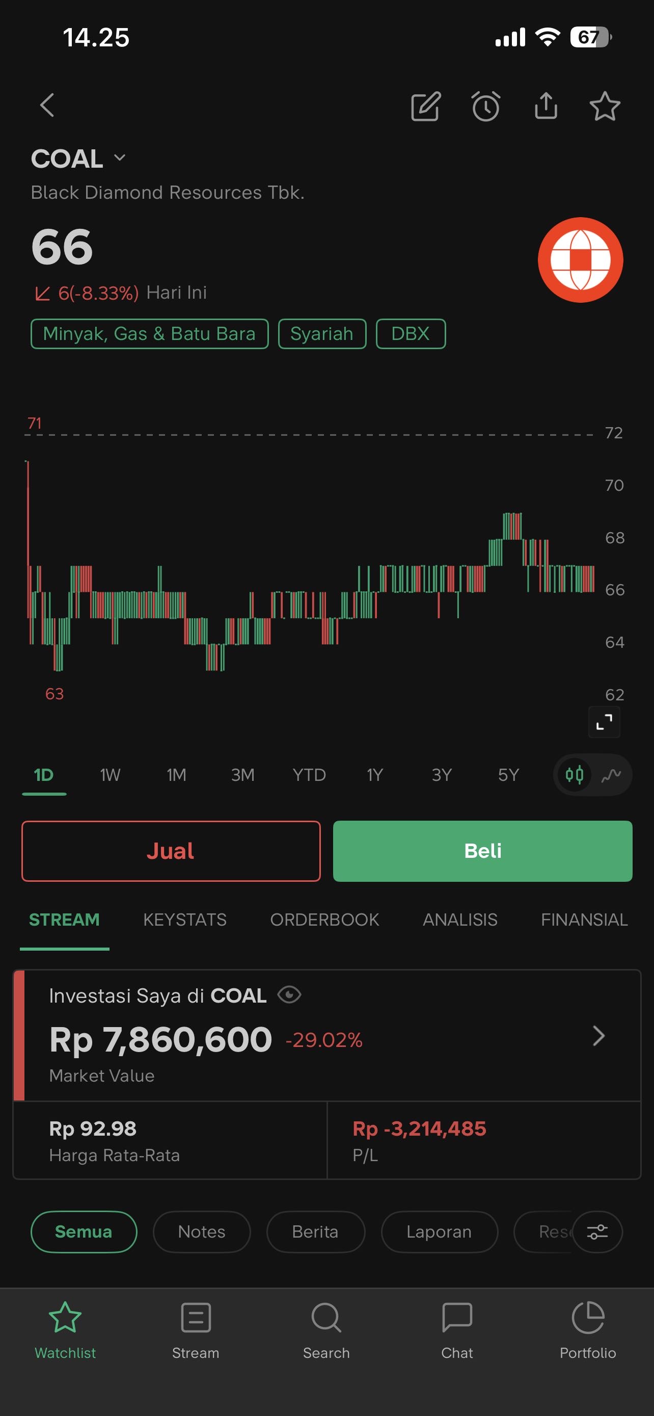Screen dimensions: 654x1416
Task: Select the 1M chart timeframe
Action: coord(176,774)
